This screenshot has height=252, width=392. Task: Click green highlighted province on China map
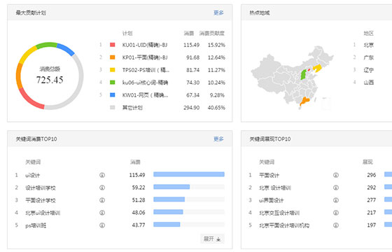pyautogui.click(x=303, y=74)
